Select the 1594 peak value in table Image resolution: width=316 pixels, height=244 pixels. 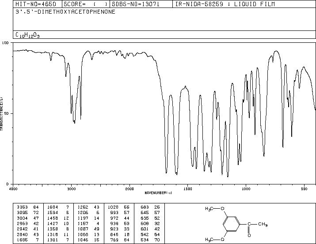tap(53, 213)
